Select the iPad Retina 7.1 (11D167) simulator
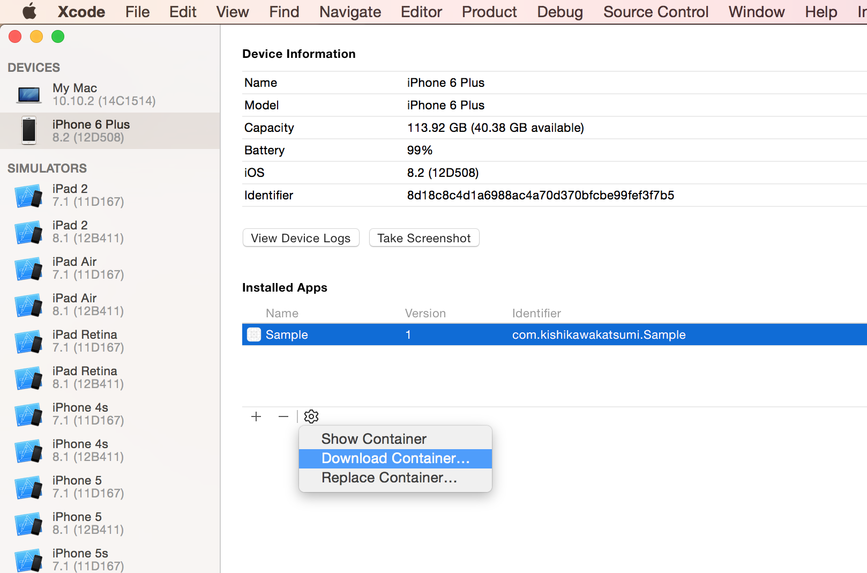867x573 pixels. pyautogui.click(x=110, y=341)
